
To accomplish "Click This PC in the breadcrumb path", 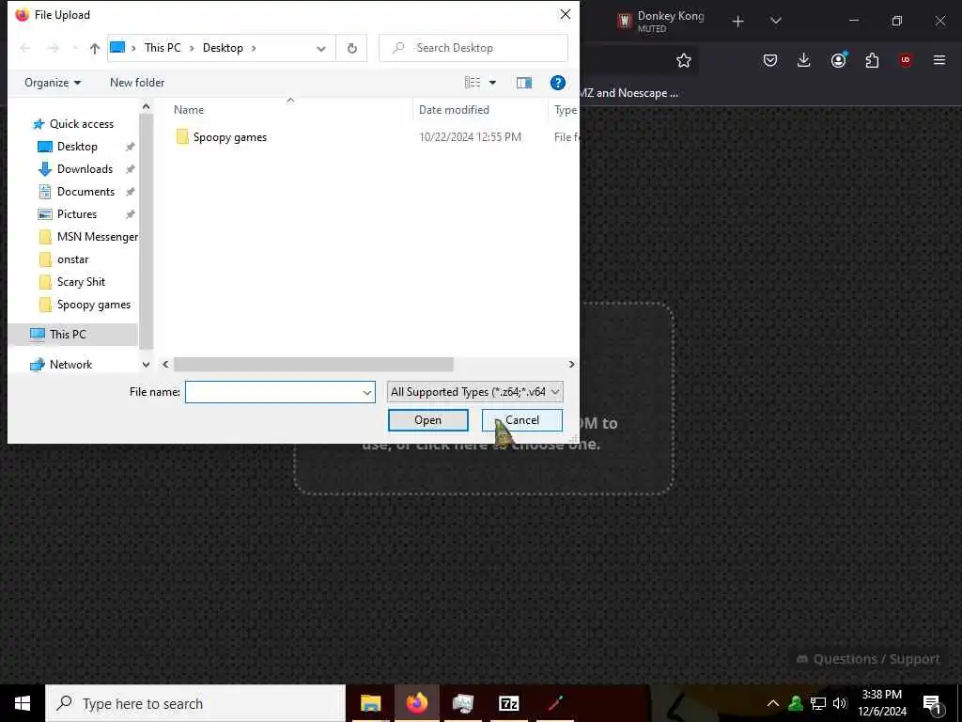I will point(163,48).
